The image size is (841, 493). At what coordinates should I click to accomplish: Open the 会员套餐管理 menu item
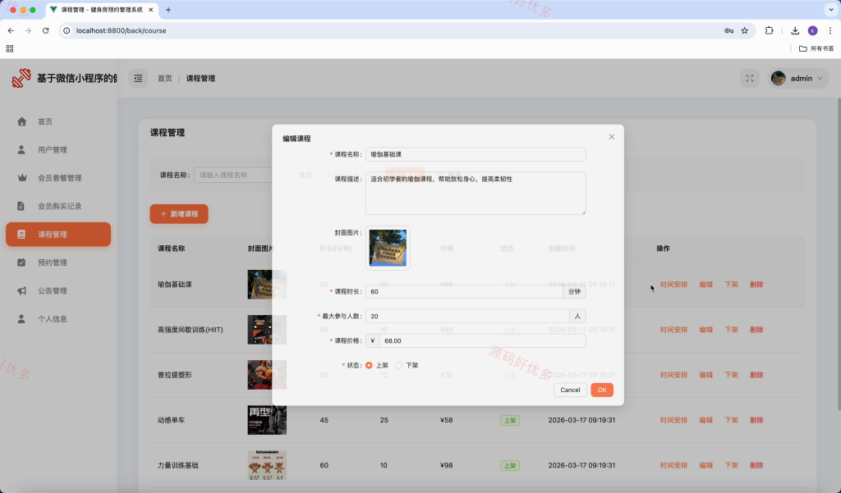click(x=58, y=178)
